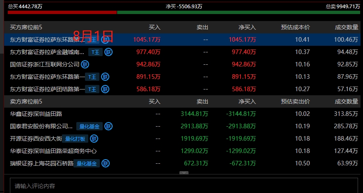Image resolution: width=363 pixels, height=193 pixels.
Task: Select the 开源证券西安西大街 seat name
Action: click(36, 139)
